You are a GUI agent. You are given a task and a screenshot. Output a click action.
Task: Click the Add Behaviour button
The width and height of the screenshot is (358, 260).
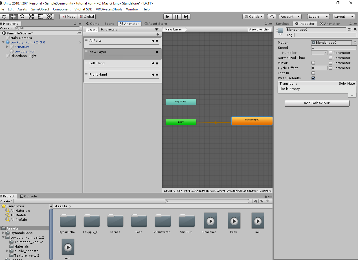317,103
